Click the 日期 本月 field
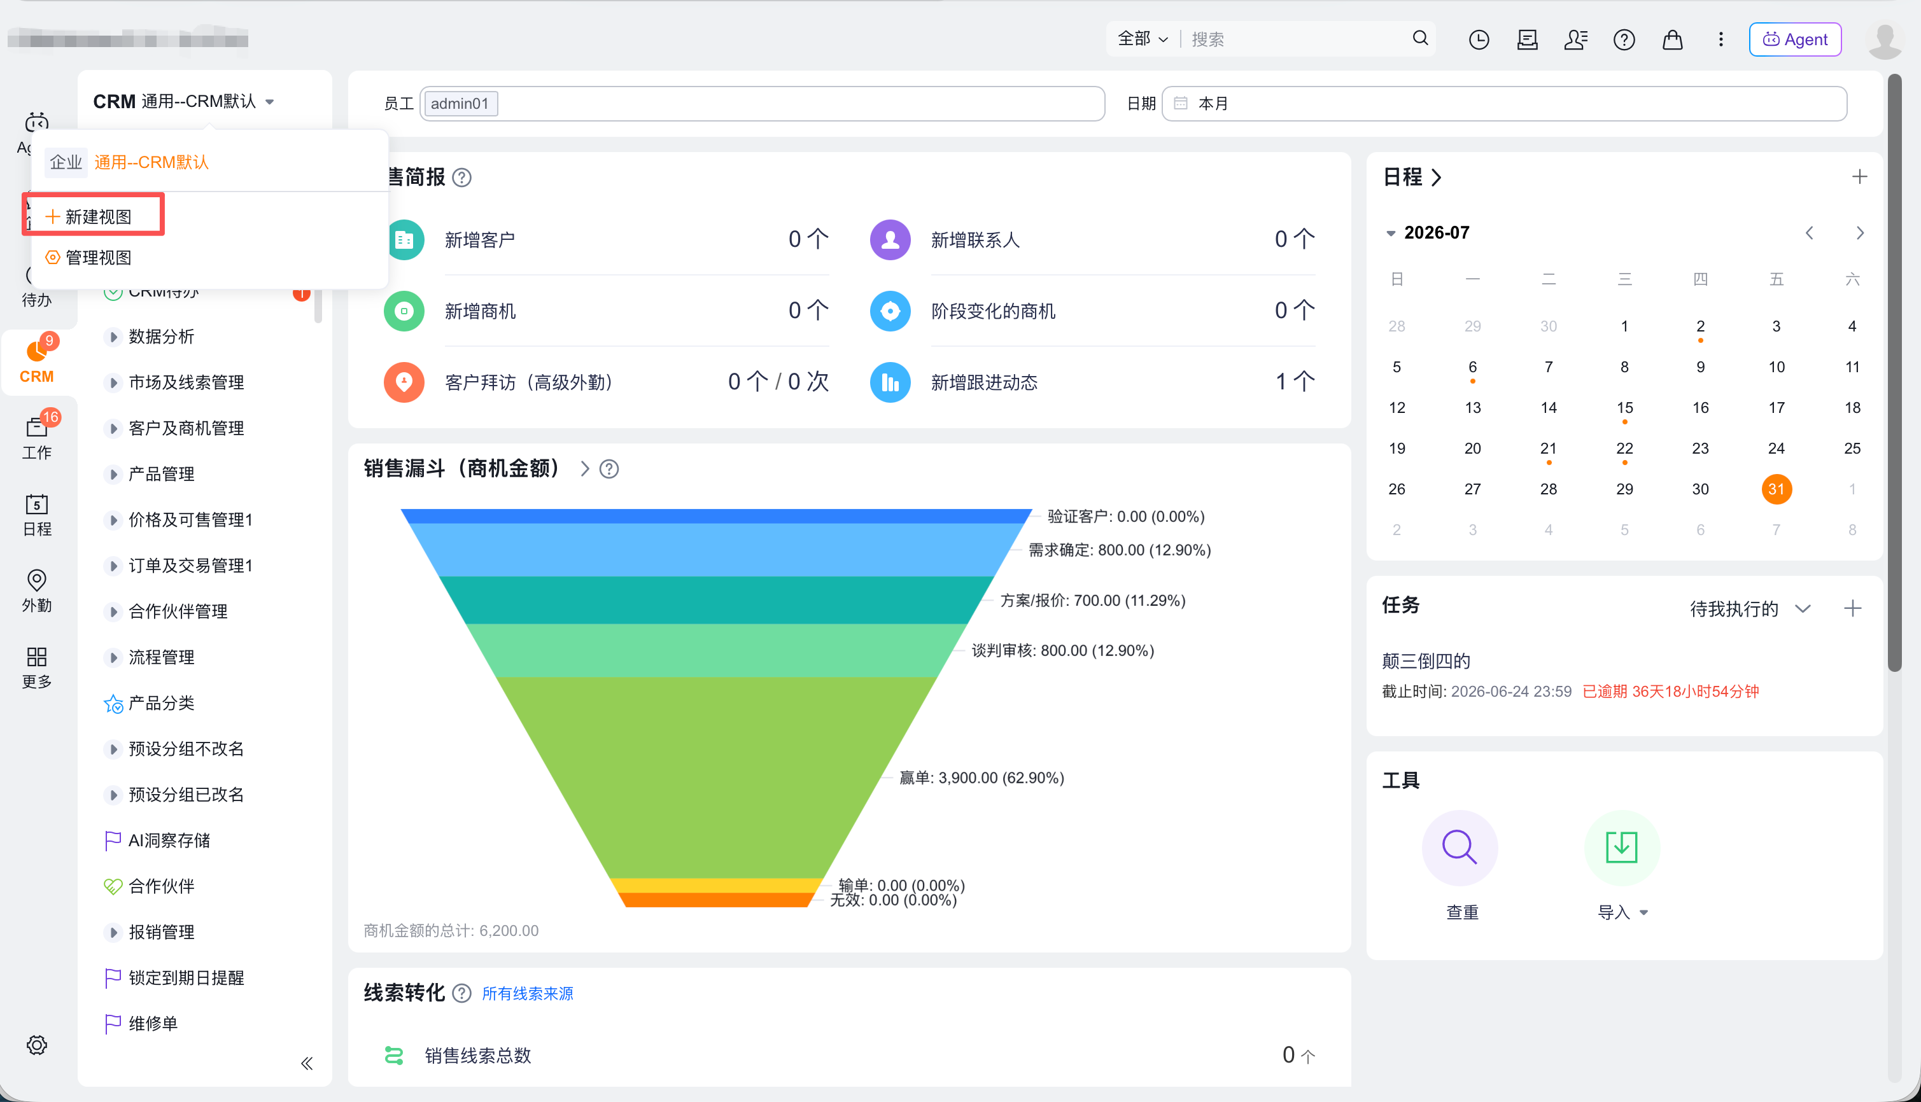The image size is (1921, 1102). click(1504, 104)
